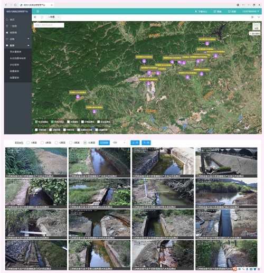Open the user account dropdown in header
Image resolution: width=264 pixels, height=273 pixels.
tap(251, 11)
